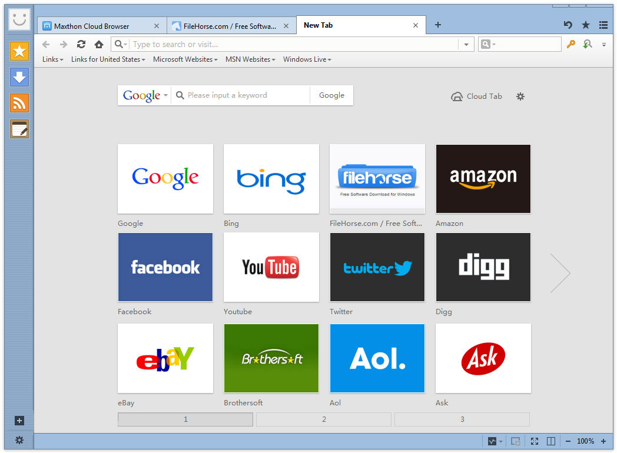The image size is (617, 453).
Task: Open the Amazon quick access thumbnail
Action: 483,179
